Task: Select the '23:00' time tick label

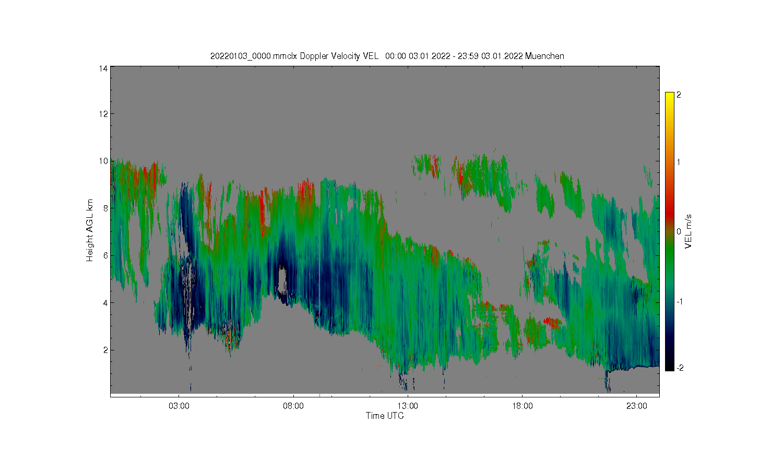Action: tap(637, 406)
